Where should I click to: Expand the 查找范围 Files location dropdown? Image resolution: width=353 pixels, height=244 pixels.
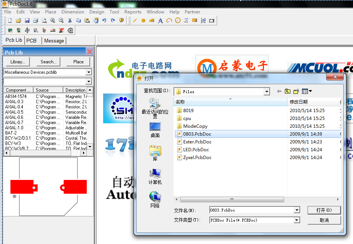(267, 91)
